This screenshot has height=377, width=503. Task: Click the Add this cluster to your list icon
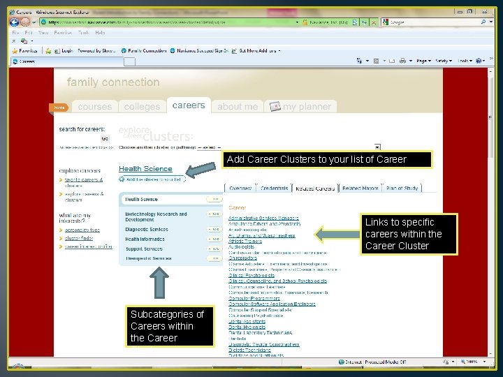(122, 179)
